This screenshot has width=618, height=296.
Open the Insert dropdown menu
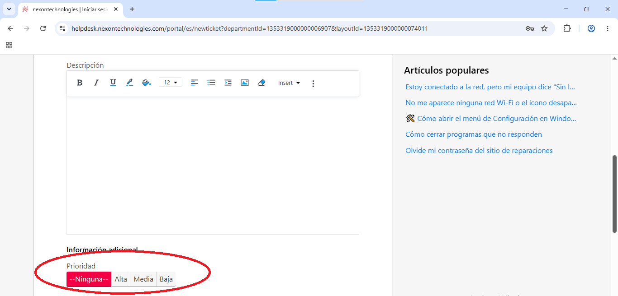(x=289, y=83)
